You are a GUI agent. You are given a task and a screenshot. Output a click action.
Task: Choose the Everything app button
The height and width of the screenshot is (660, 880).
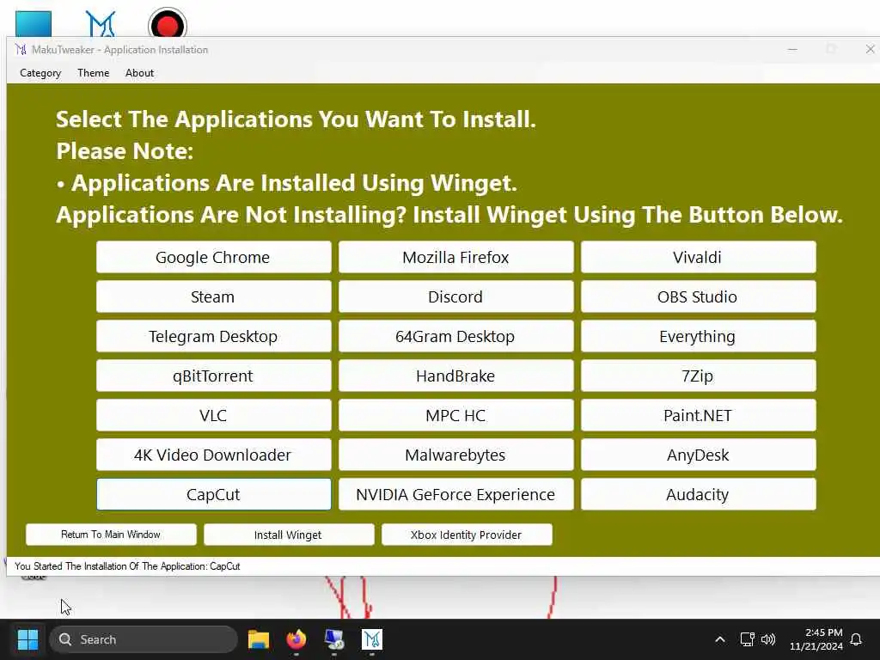point(698,336)
